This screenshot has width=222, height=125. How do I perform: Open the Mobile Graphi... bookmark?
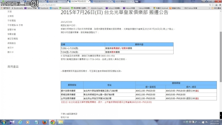click(96, 8)
